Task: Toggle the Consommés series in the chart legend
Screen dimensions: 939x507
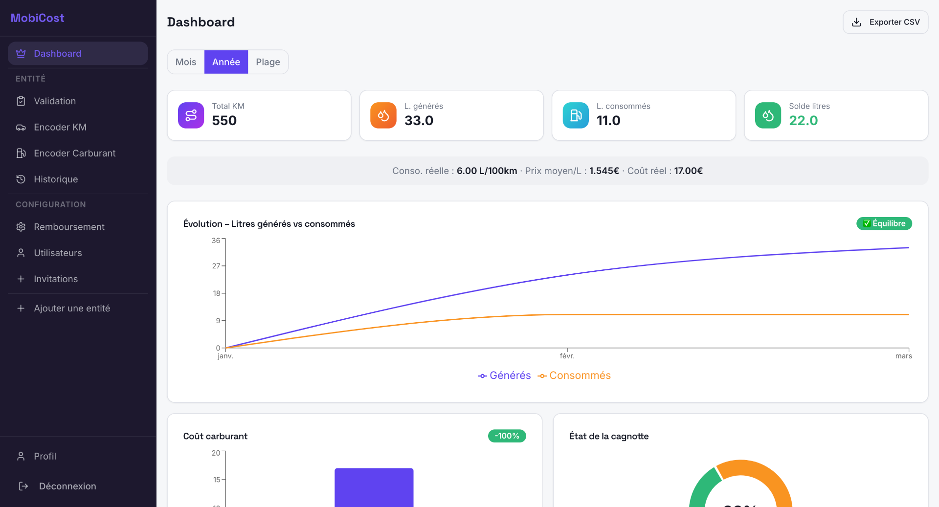Action: [574, 375]
